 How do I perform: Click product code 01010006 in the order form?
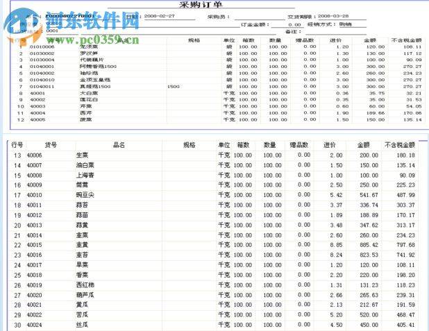coord(42,46)
